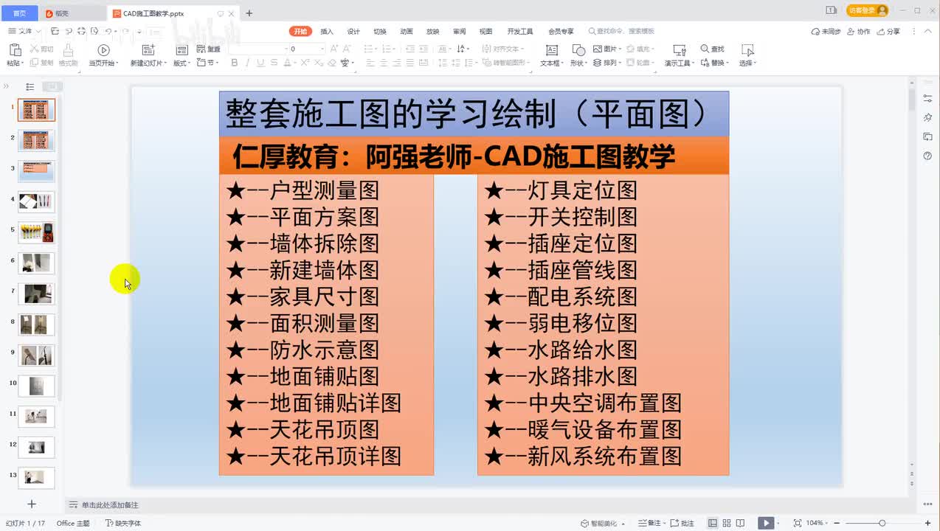Screen dimensions: 940x531
Task: Open the 插入 (Insert) tab
Action: tap(327, 32)
